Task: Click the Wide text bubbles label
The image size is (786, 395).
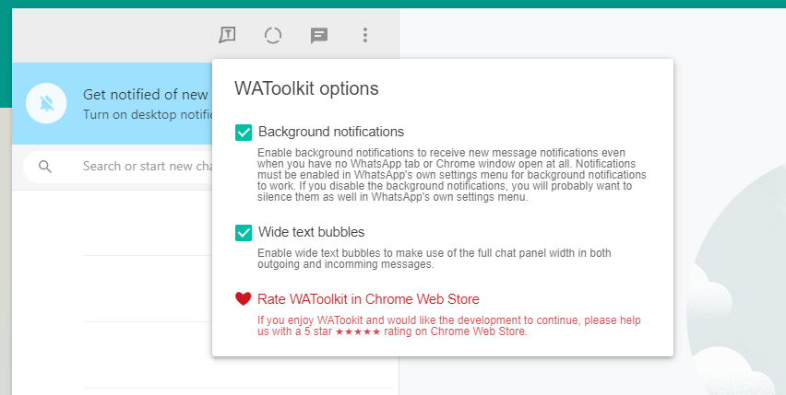Action: click(311, 232)
